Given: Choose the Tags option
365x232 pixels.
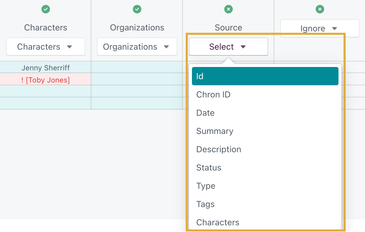Looking at the screenshot, I should point(206,204).
